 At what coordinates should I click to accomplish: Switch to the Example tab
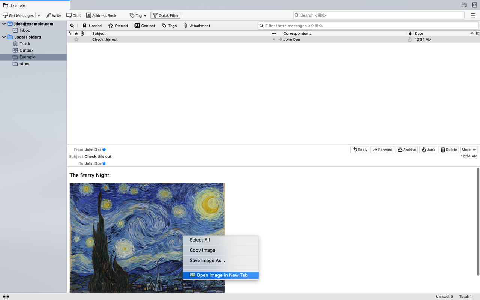[x=35, y=5]
